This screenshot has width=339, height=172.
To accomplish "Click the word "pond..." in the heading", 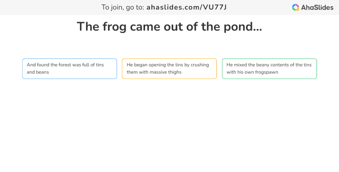I will (243, 27).
